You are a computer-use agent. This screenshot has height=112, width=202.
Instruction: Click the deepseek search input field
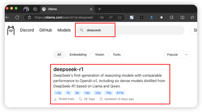[132, 30]
